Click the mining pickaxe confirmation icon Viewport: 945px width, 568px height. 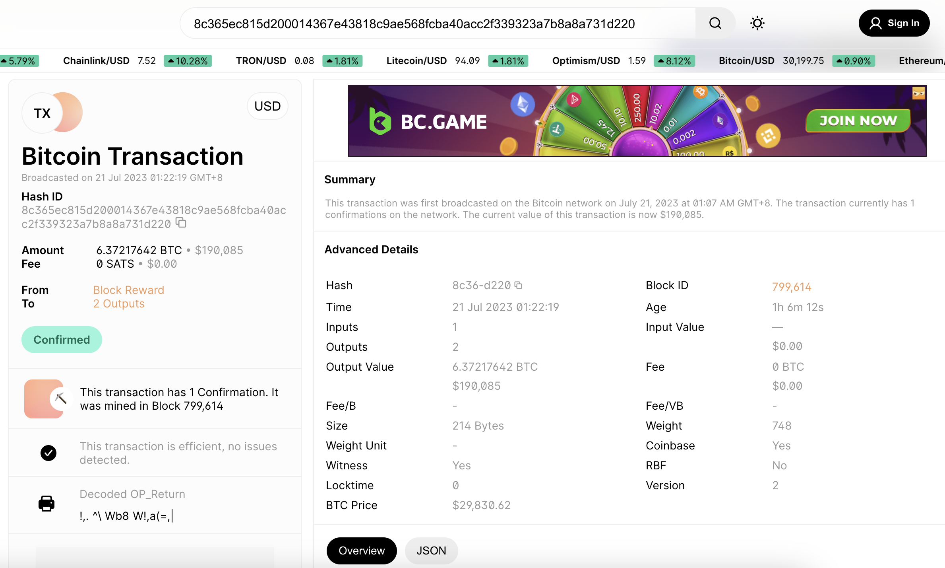(x=60, y=398)
